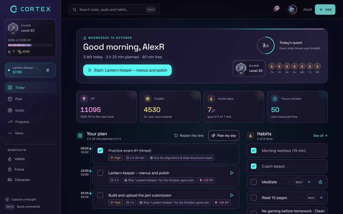Decrease Read 15 pages count with minus
The height and width of the screenshot is (214, 343).
[x=301, y=198]
